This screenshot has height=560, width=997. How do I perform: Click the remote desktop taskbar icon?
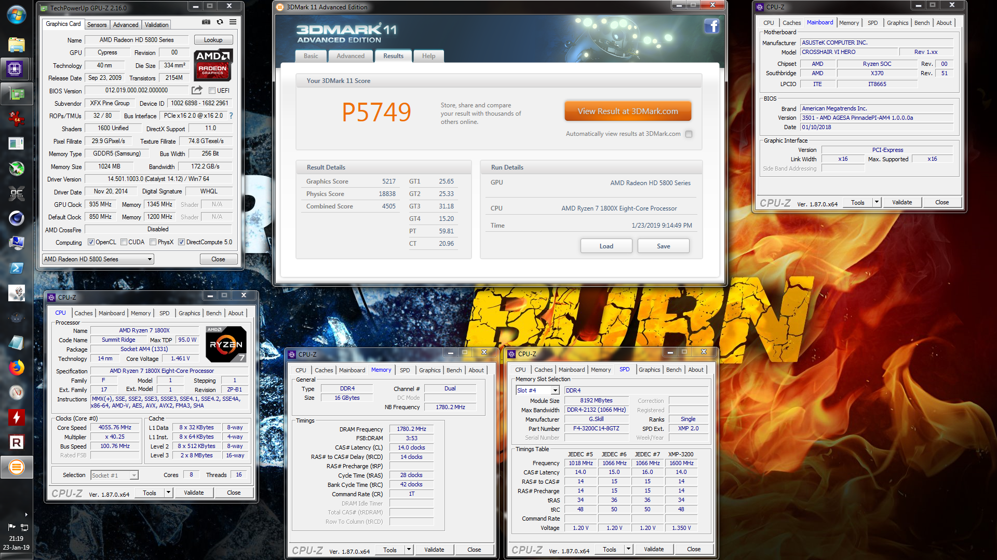[x=16, y=243]
